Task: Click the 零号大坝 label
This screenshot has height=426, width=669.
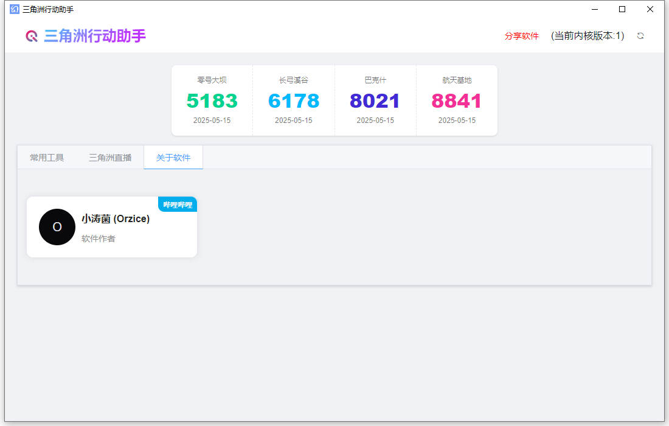Action: coord(212,80)
